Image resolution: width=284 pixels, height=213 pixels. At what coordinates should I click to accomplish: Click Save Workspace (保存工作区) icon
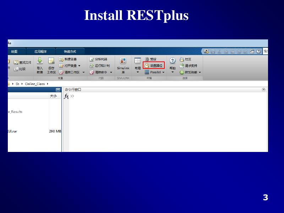coord(51,61)
